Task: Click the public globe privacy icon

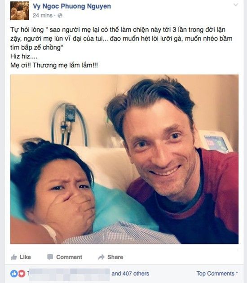Action: tap(60, 16)
